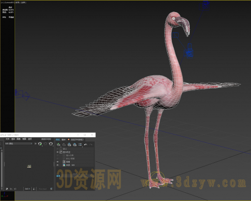
Task: Click the "Finished" status text in frame buffer
Action: [x=43, y=189]
